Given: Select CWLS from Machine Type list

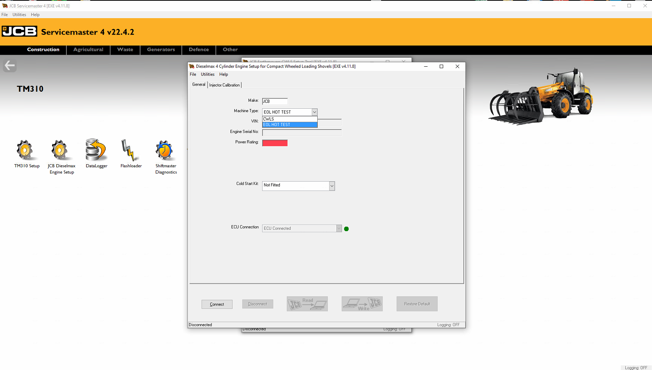Looking at the screenshot, I should tap(290, 119).
